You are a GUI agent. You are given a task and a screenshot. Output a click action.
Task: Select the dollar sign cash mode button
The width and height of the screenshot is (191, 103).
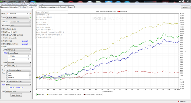click(31, 7)
